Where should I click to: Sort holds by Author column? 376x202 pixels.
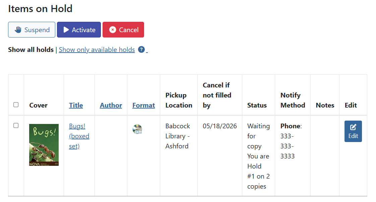point(111,105)
